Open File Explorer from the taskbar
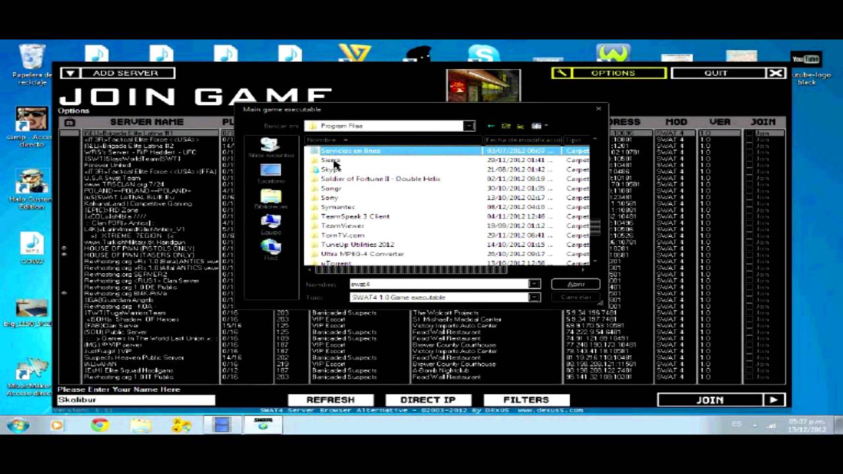 tap(140, 425)
